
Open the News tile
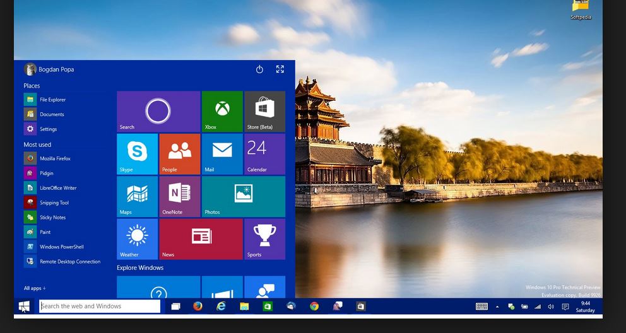[201, 239]
